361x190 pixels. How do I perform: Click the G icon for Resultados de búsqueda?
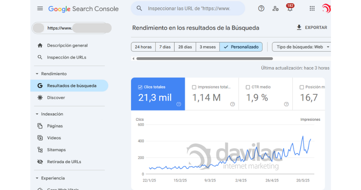coord(40,86)
